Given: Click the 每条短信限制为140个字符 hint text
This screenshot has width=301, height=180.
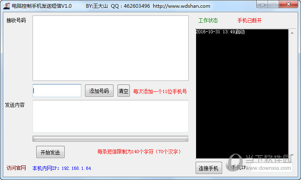Looking at the screenshot, I should point(139,152).
